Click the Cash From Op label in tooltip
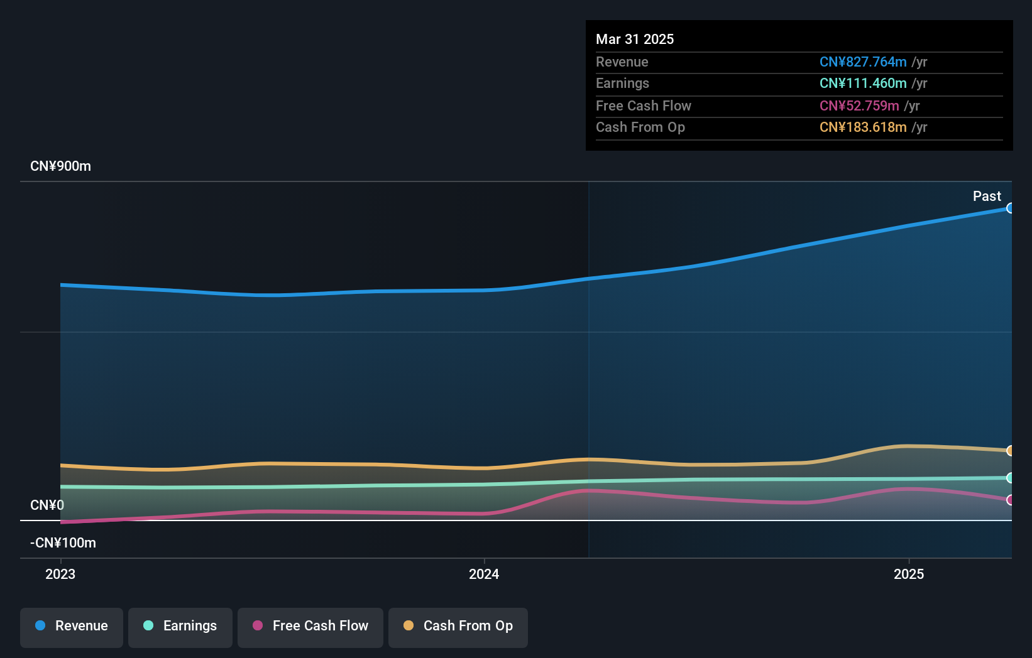This screenshot has width=1032, height=658. click(640, 127)
